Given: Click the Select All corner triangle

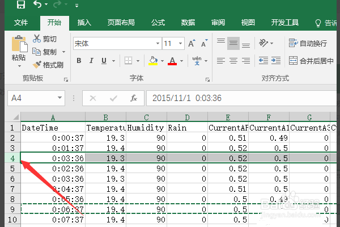Looking at the screenshot, I should [16, 117].
